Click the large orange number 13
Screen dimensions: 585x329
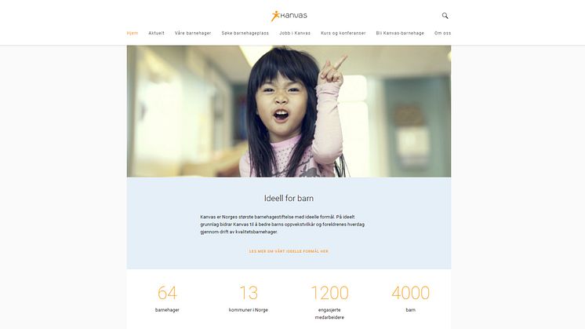coord(248,293)
